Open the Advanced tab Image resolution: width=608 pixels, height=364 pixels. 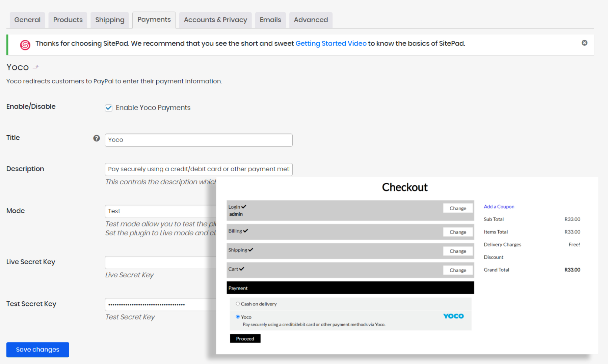click(x=311, y=20)
